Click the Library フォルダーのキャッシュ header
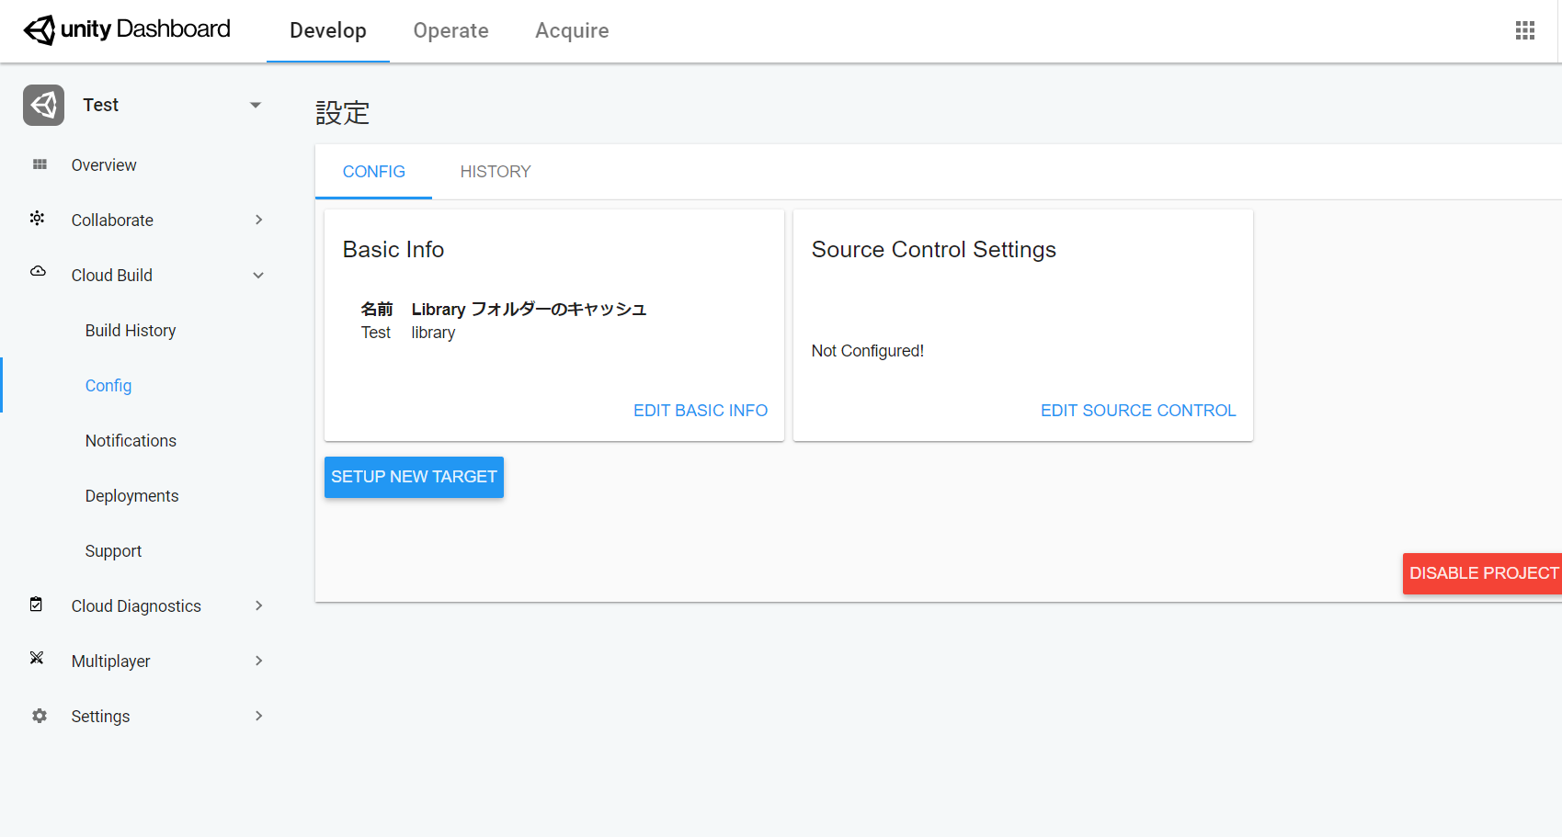The image size is (1562, 837). [529, 310]
